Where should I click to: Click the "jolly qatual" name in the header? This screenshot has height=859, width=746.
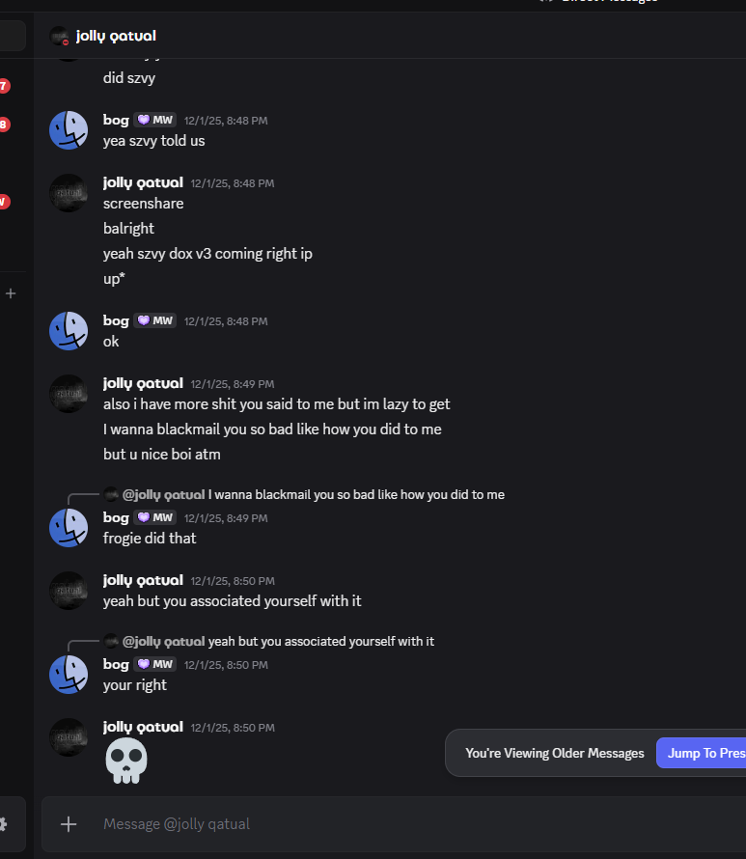116,37
